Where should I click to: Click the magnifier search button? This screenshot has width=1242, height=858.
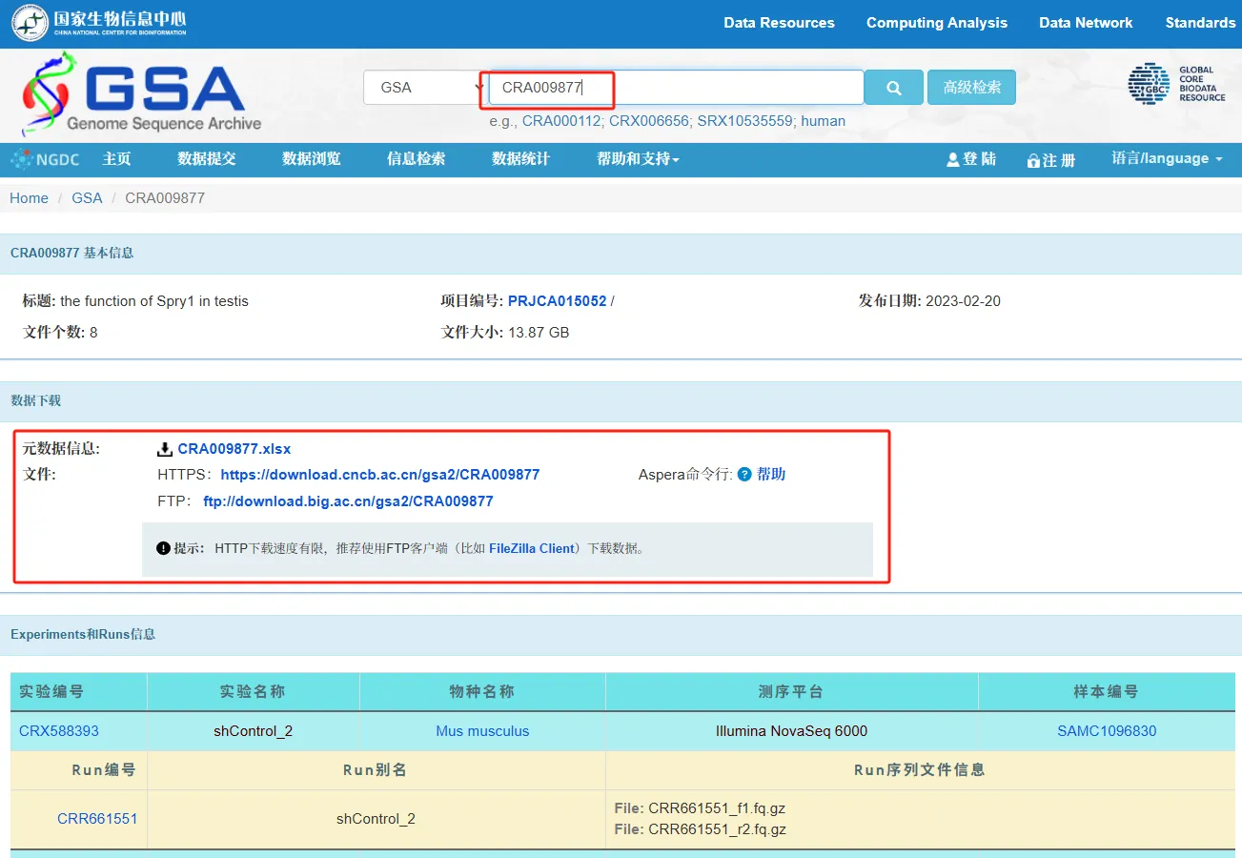(893, 88)
